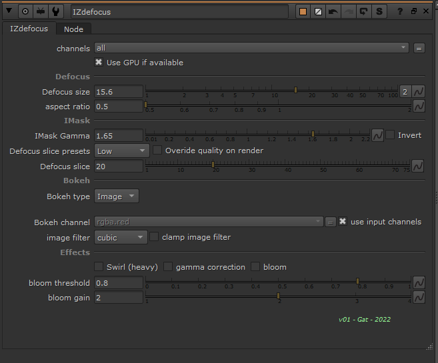
Task: Click the S icon in header
Action: point(379,11)
